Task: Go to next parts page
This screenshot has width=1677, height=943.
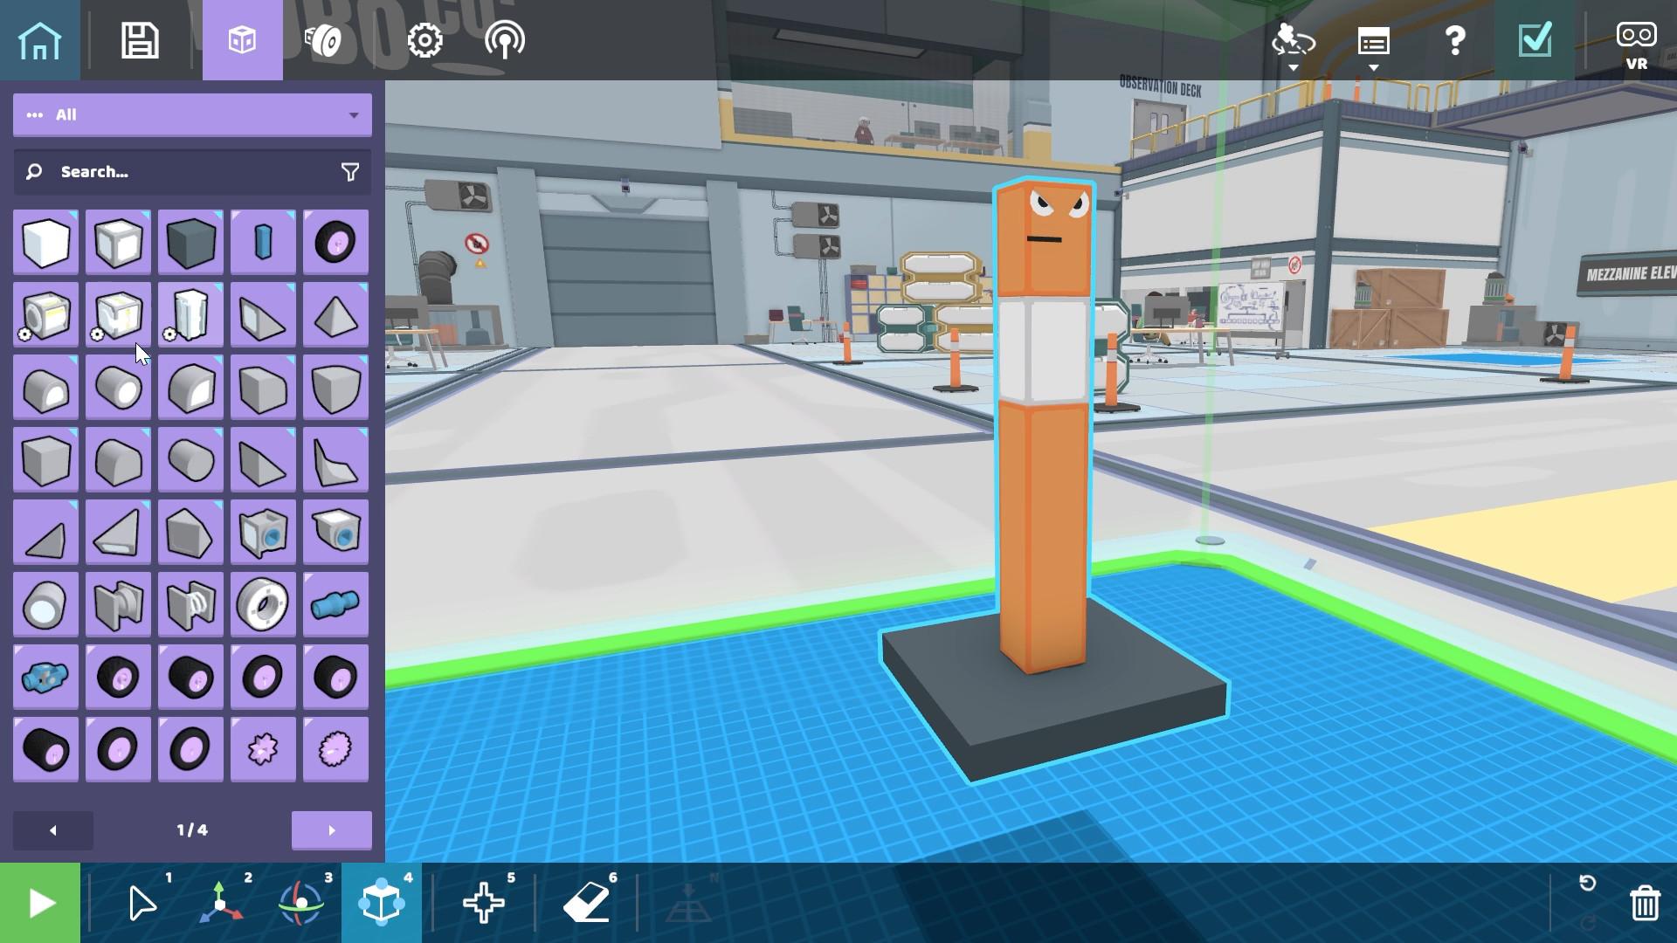Action: click(331, 830)
